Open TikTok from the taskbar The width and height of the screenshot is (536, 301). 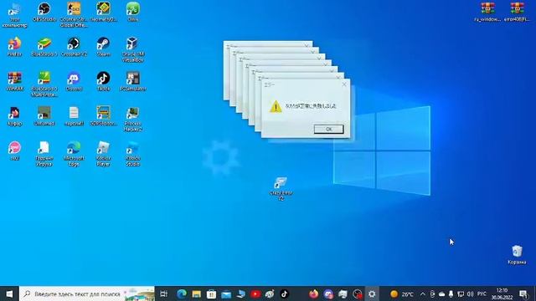(285, 293)
